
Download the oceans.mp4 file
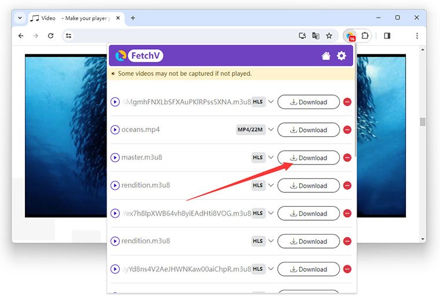tap(309, 130)
